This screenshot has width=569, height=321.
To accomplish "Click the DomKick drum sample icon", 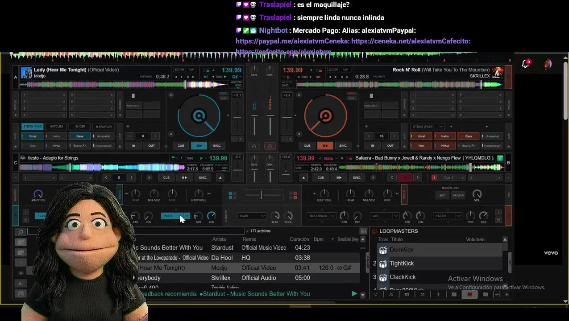I will click(383, 250).
